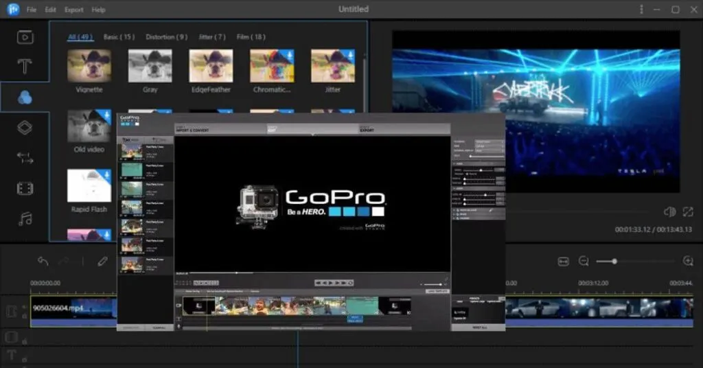
Task: Open the Music sidebar icon
Action: pos(25,219)
